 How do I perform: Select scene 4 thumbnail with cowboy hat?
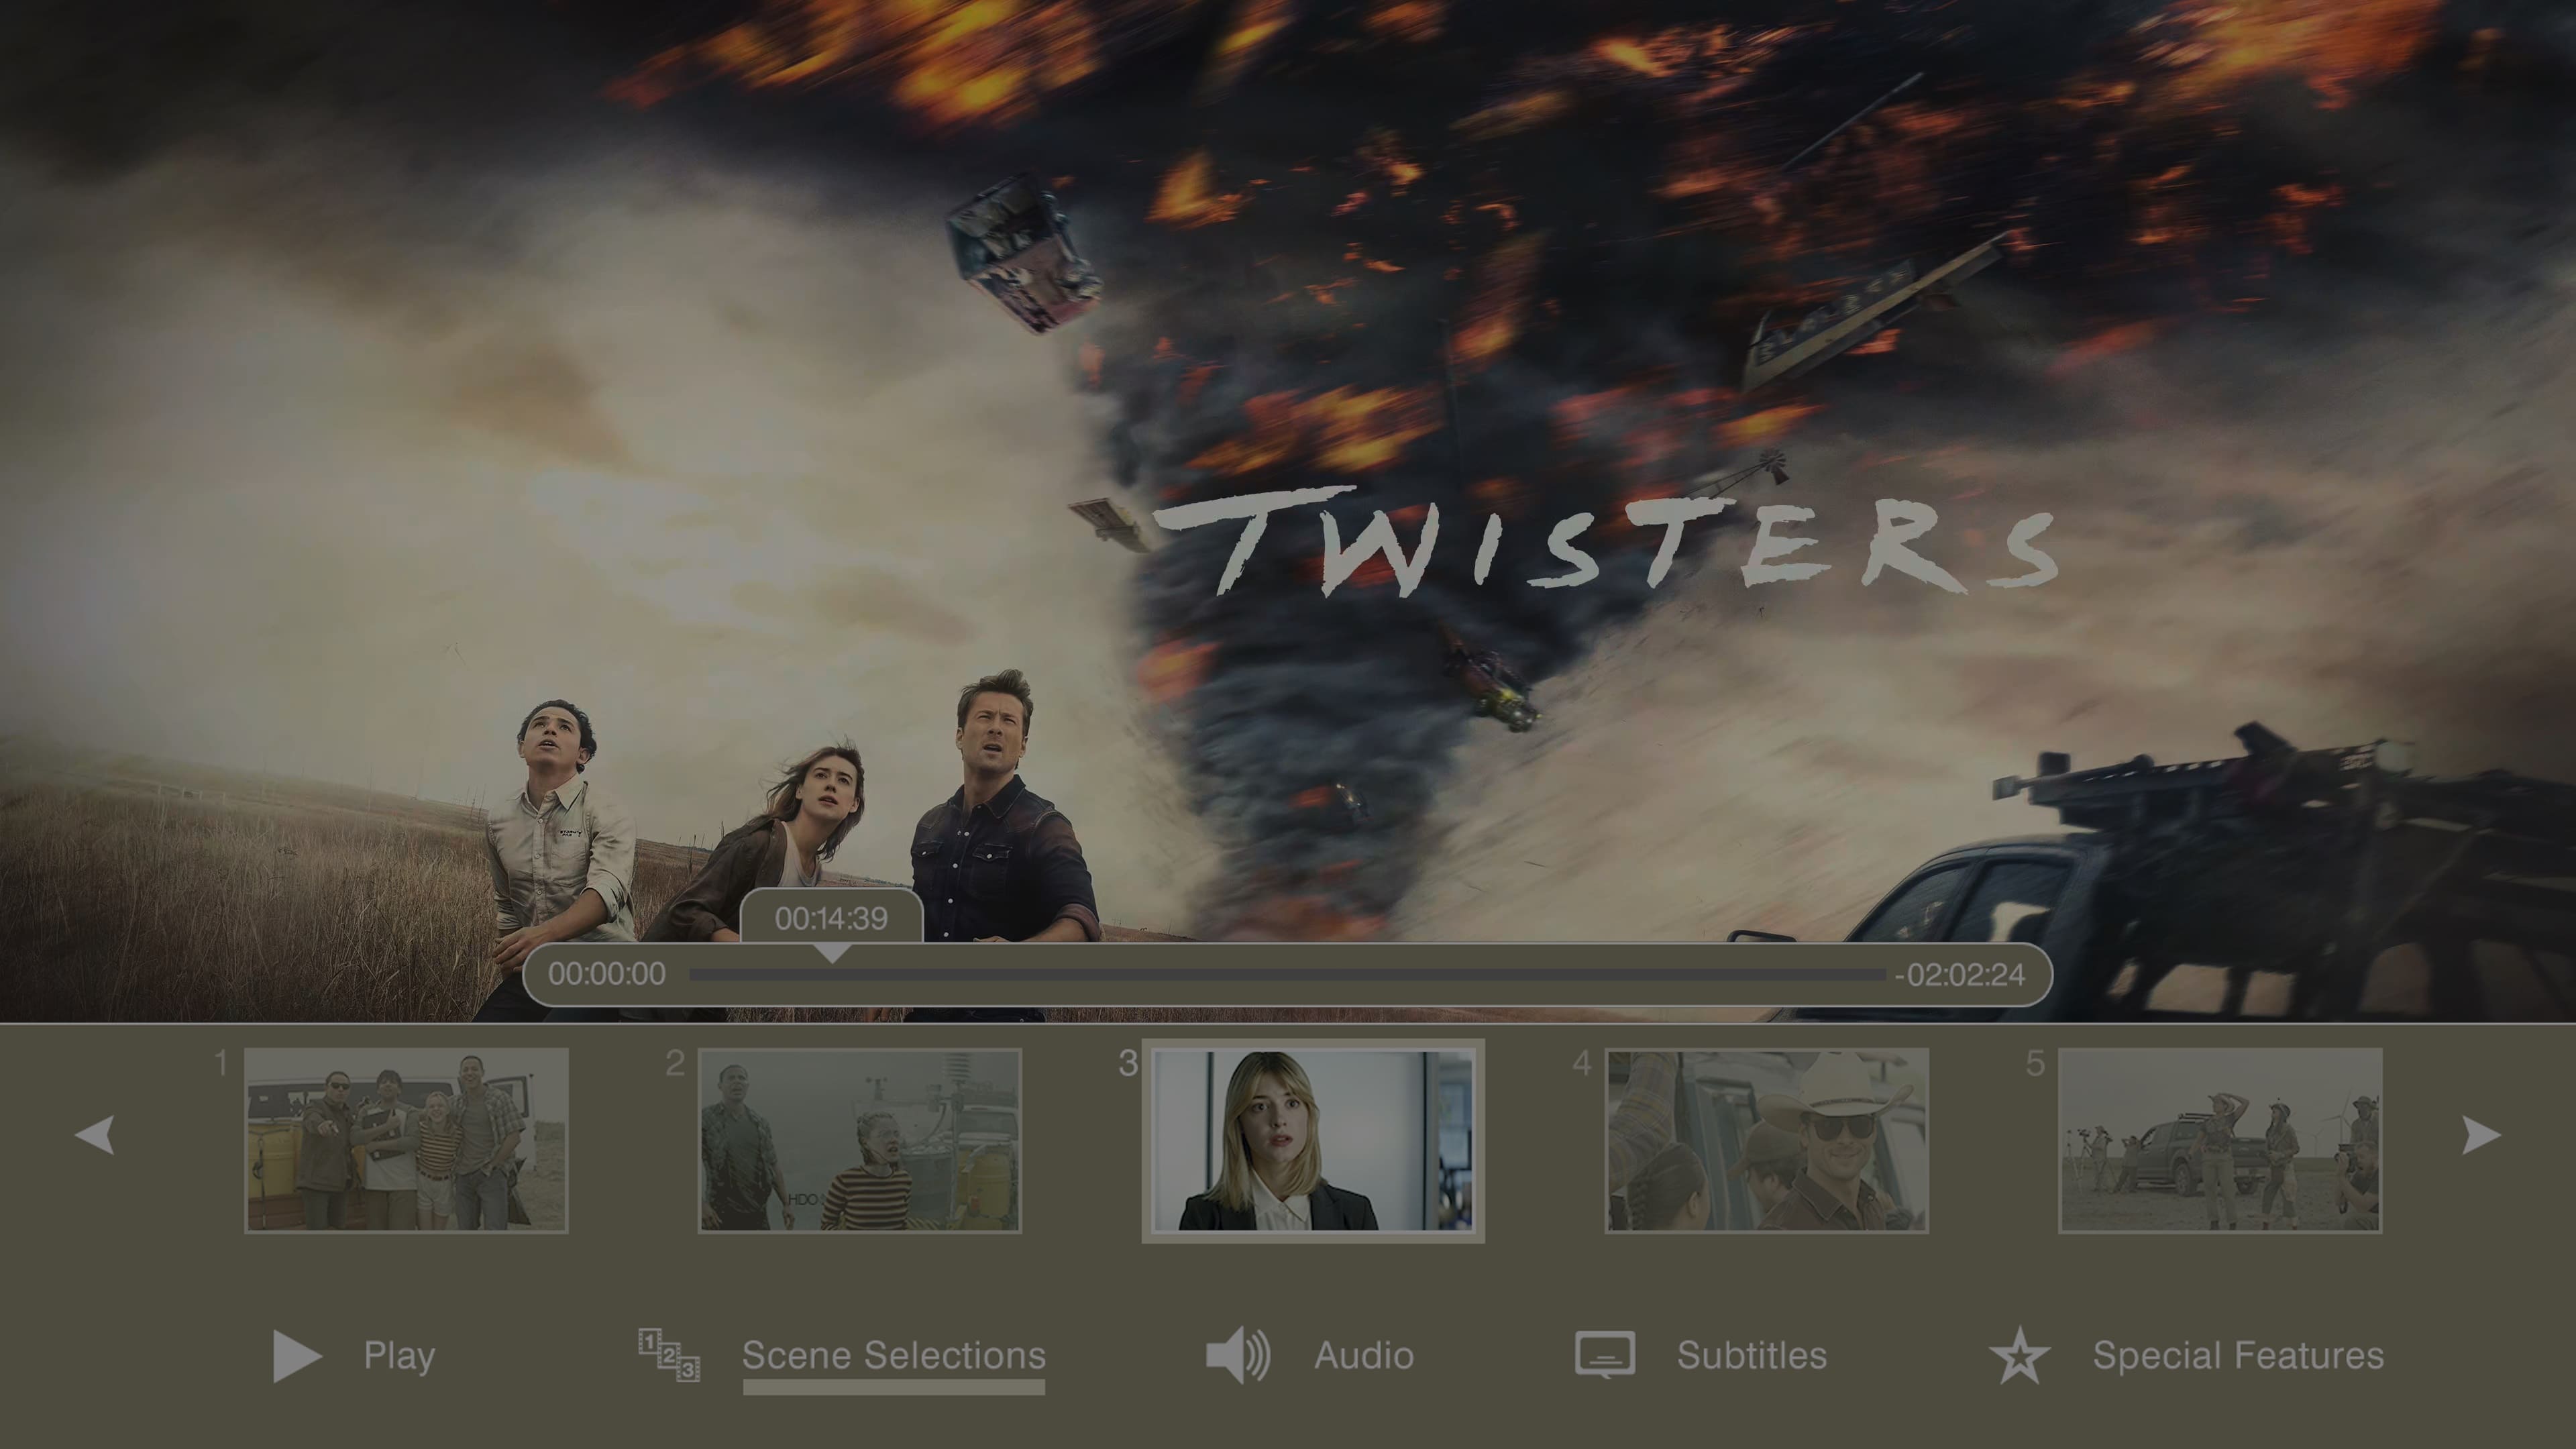(1766, 1140)
